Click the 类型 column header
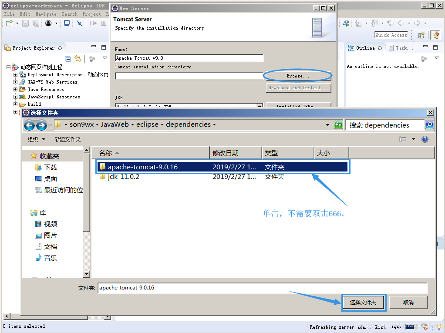445x333 pixels. 288,153
